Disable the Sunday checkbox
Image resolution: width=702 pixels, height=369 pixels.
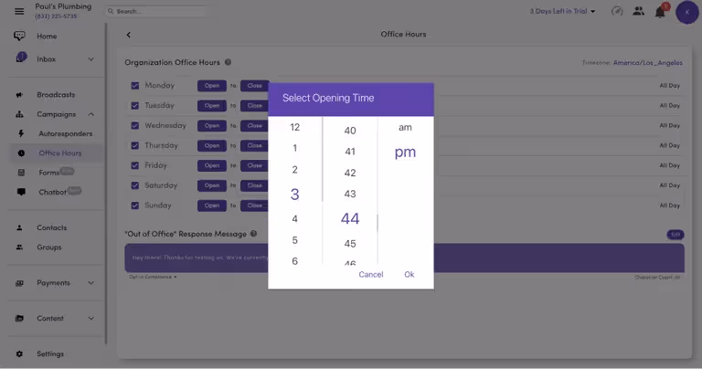(134, 205)
